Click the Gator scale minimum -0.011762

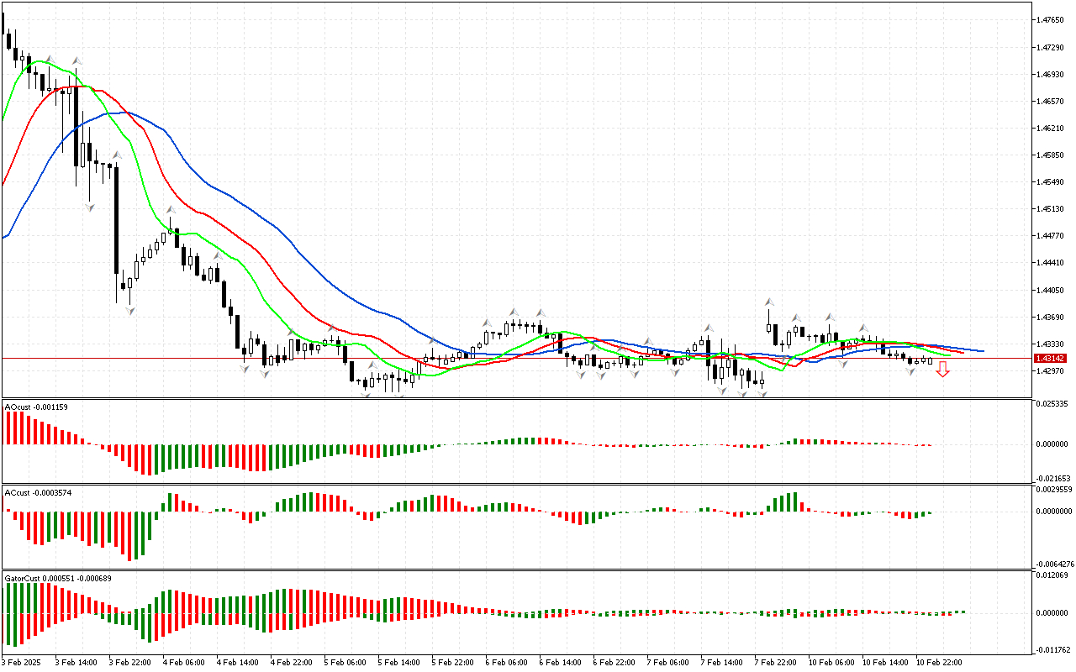point(1052,648)
